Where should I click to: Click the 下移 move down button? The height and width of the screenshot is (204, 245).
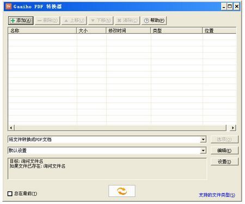coord(101,21)
